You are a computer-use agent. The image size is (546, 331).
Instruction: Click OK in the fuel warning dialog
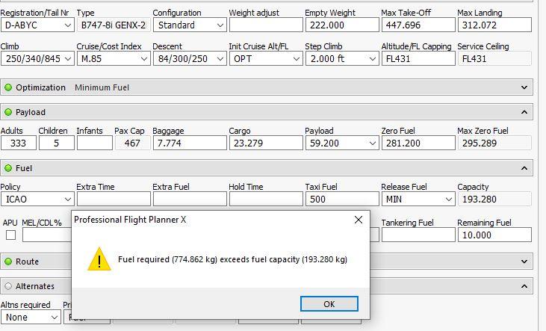coord(329,304)
